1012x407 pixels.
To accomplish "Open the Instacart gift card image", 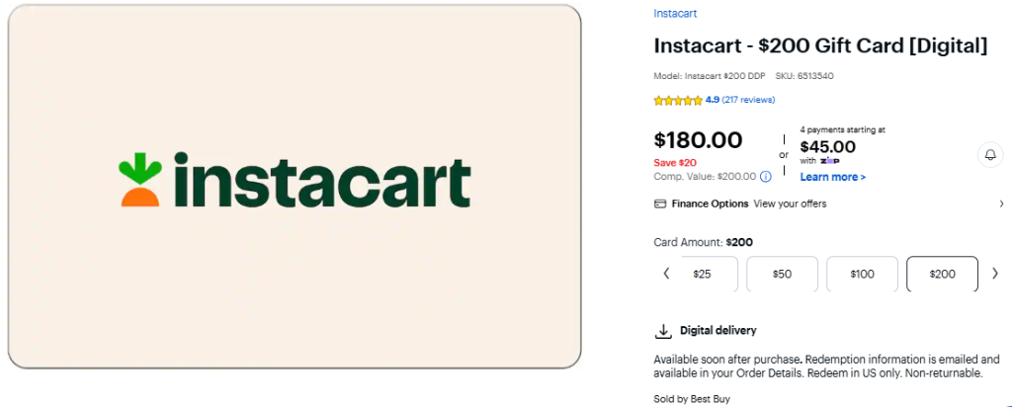I will click(295, 187).
